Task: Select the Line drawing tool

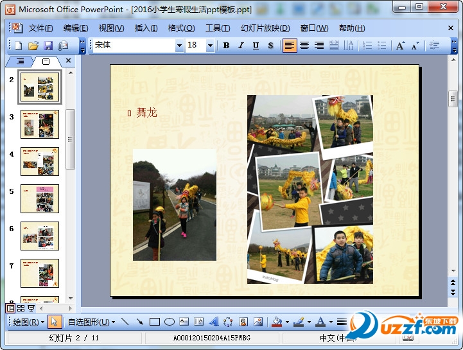Action: [x=125, y=322]
